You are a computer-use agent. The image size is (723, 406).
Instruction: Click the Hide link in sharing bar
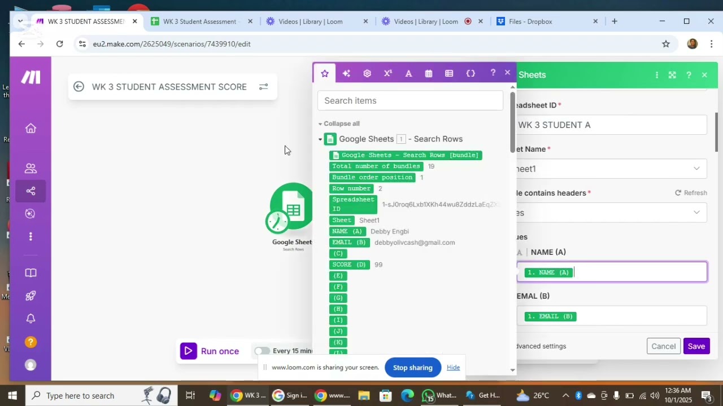454,368
